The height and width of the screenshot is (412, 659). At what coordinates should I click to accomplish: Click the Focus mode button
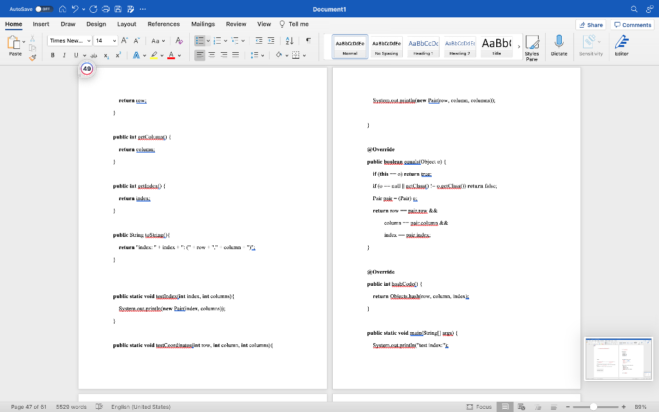479,407
